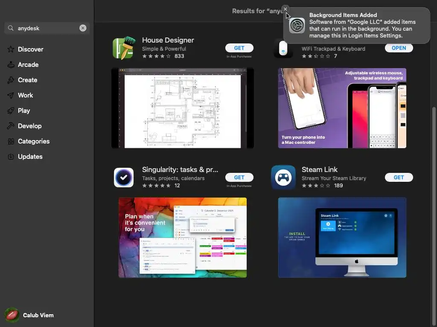The width and height of the screenshot is (437, 327).
Task: View Singularity calendar planner screenshot
Action: pos(183,238)
